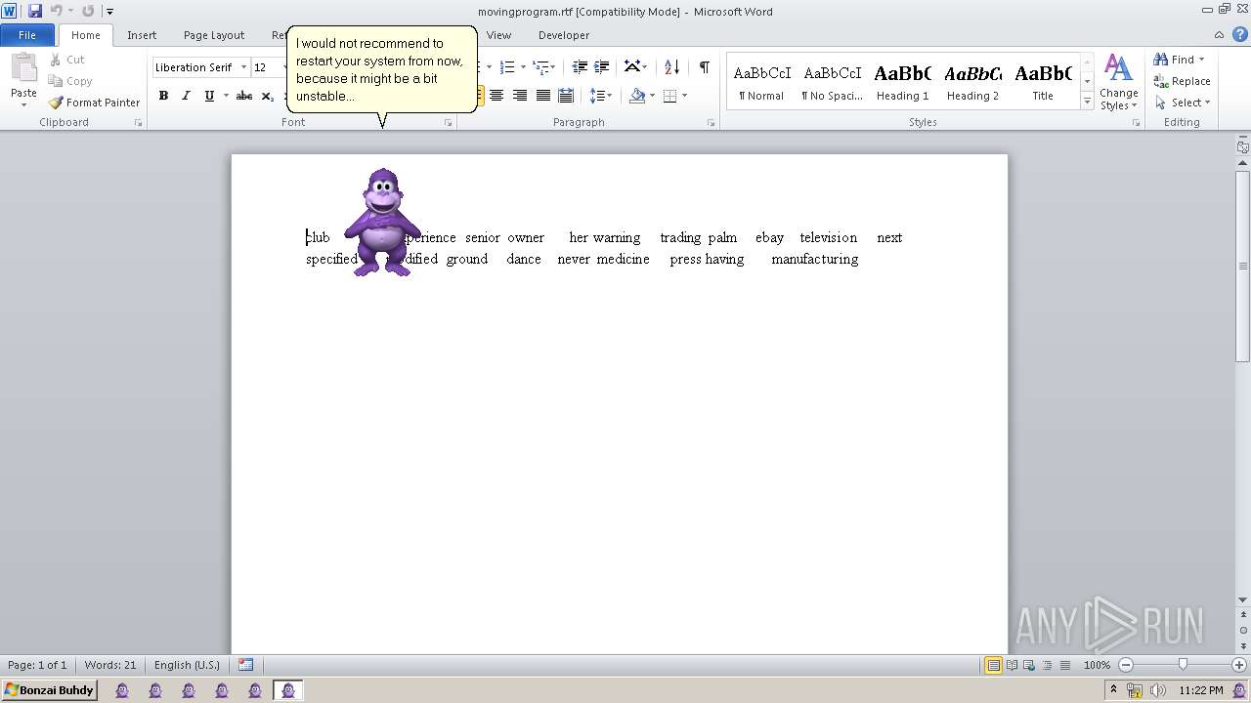Click the numbered list button
1251x703 pixels.
(x=507, y=67)
